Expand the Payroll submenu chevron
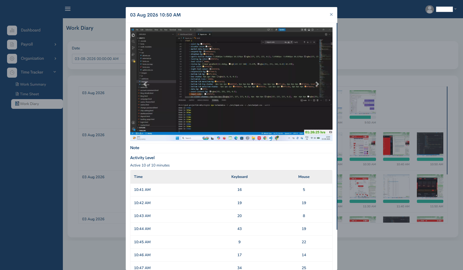The image size is (463, 270). point(55,44)
